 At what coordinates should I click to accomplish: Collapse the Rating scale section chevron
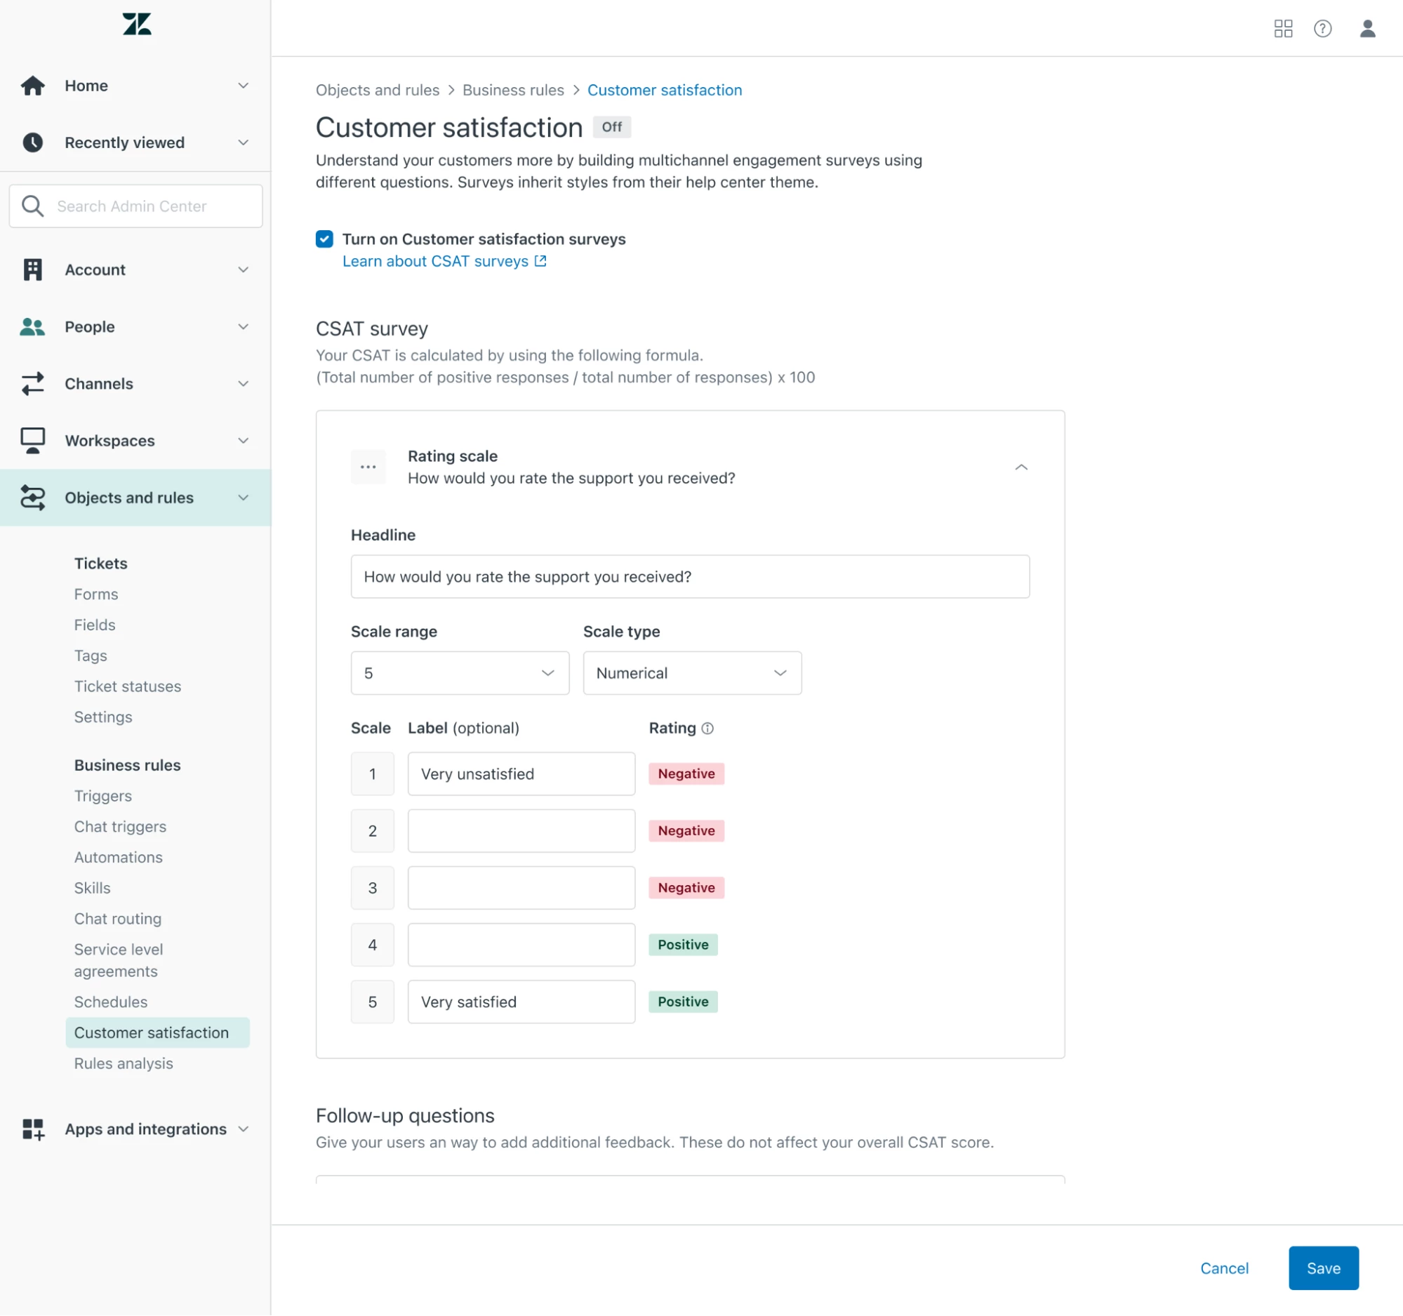coord(1020,467)
